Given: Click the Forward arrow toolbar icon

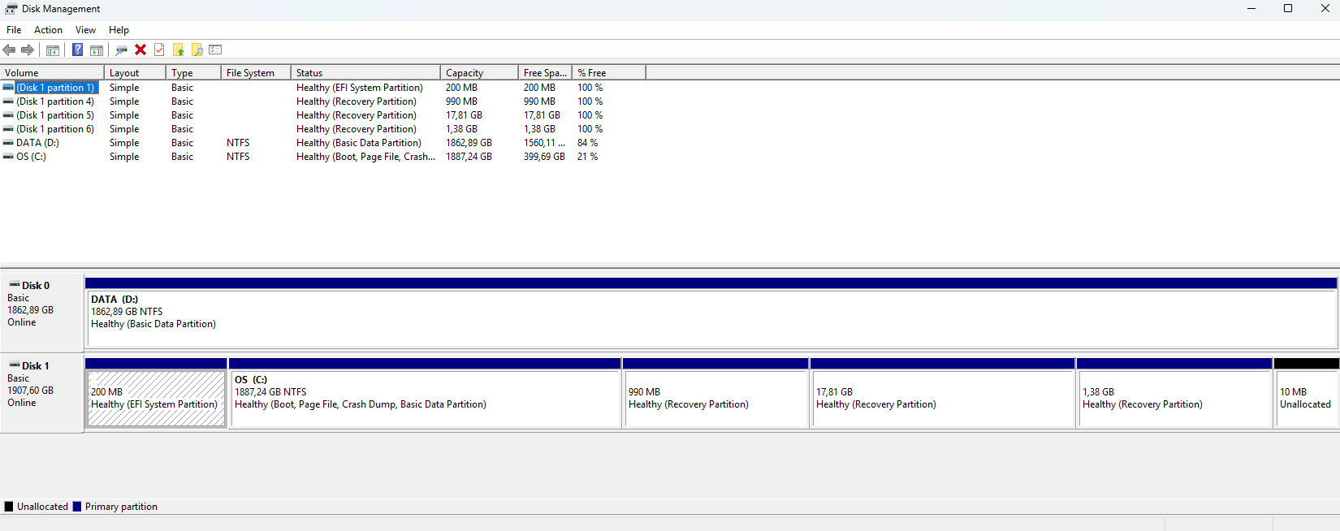Looking at the screenshot, I should [x=28, y=50].
